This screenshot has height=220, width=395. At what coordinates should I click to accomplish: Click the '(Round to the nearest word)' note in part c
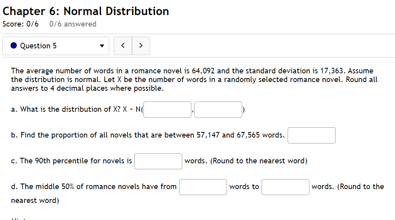(x=259, y=161)
